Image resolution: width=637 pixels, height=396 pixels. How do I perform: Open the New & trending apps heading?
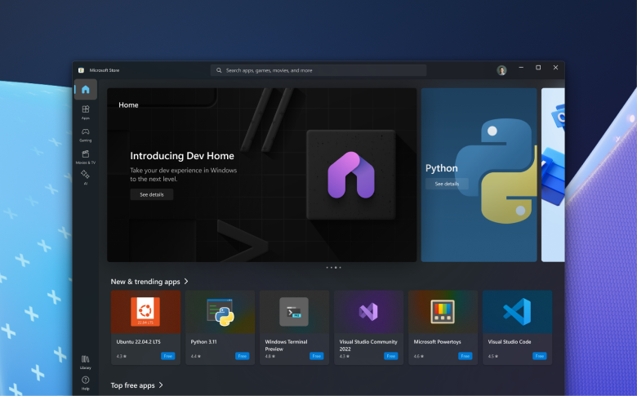coord(145,282)
